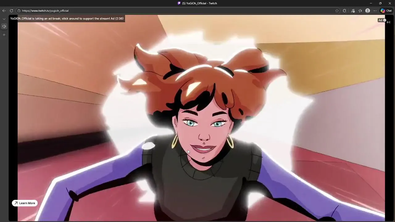Open the Copilot Chat button

point(386,10)
